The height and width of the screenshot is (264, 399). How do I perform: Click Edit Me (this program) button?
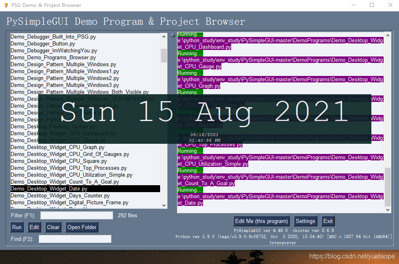pyautogui.click(x=261, y=221)
